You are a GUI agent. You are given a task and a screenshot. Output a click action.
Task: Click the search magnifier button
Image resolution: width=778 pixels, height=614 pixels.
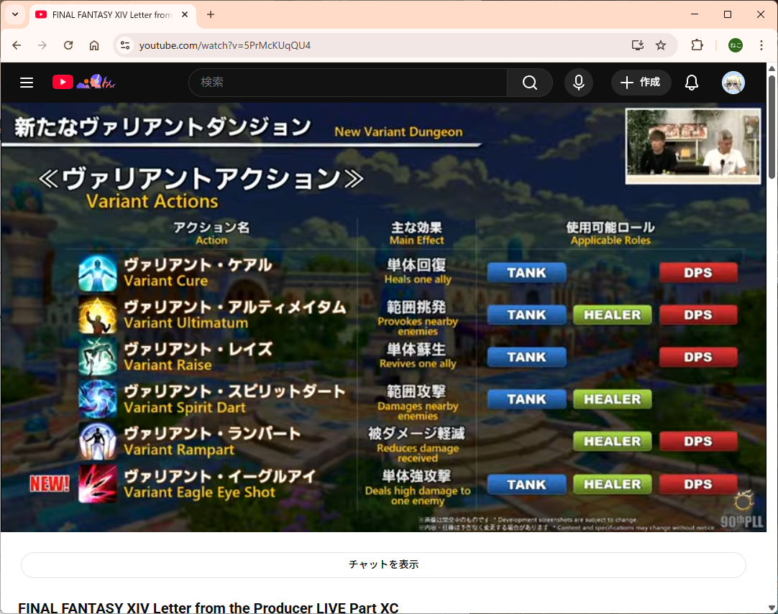coord(529,83)
